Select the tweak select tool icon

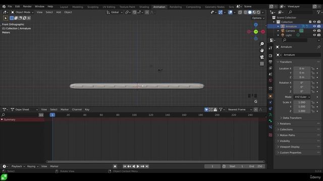pos(6,18)
